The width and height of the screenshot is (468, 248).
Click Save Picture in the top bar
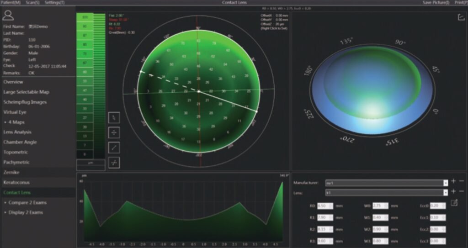(436, 3)
